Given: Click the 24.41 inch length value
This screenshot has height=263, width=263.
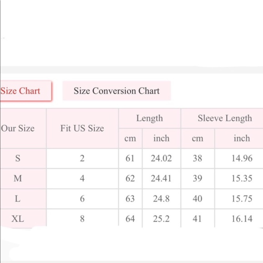Looking at the screenshot, I should click(161, 179).
